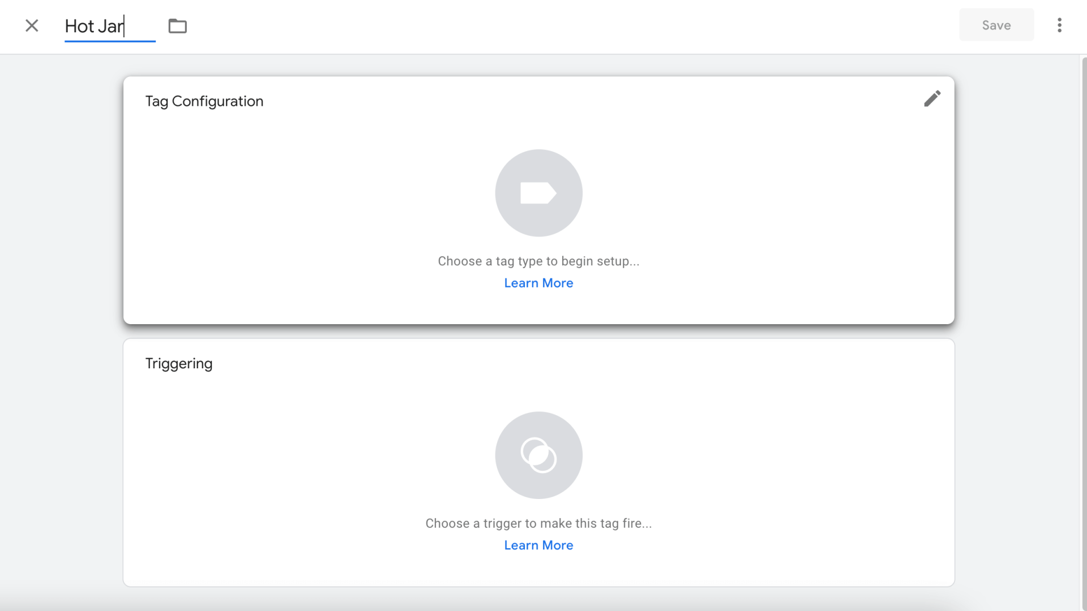Open the folder selection icon next to tag name
This screenshot has width=1087, height=611.
coord(177,26)
